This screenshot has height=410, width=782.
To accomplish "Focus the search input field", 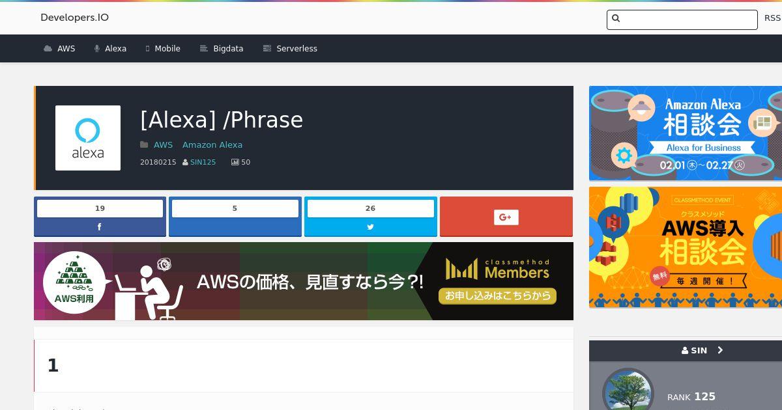I will 682,20.
